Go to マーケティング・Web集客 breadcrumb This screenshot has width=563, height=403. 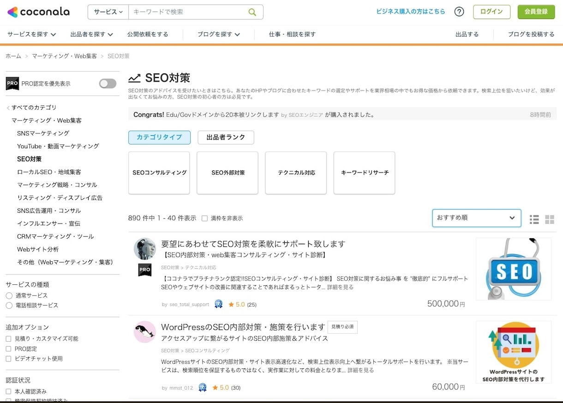click(64, 56)
